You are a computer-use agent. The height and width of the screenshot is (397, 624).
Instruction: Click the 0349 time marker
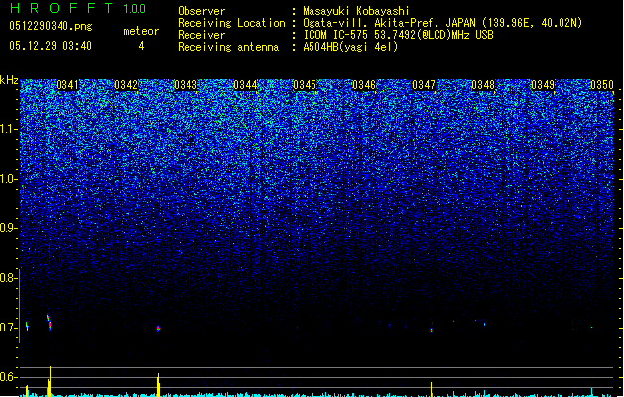pyautogui.click(x=543, y=85)
